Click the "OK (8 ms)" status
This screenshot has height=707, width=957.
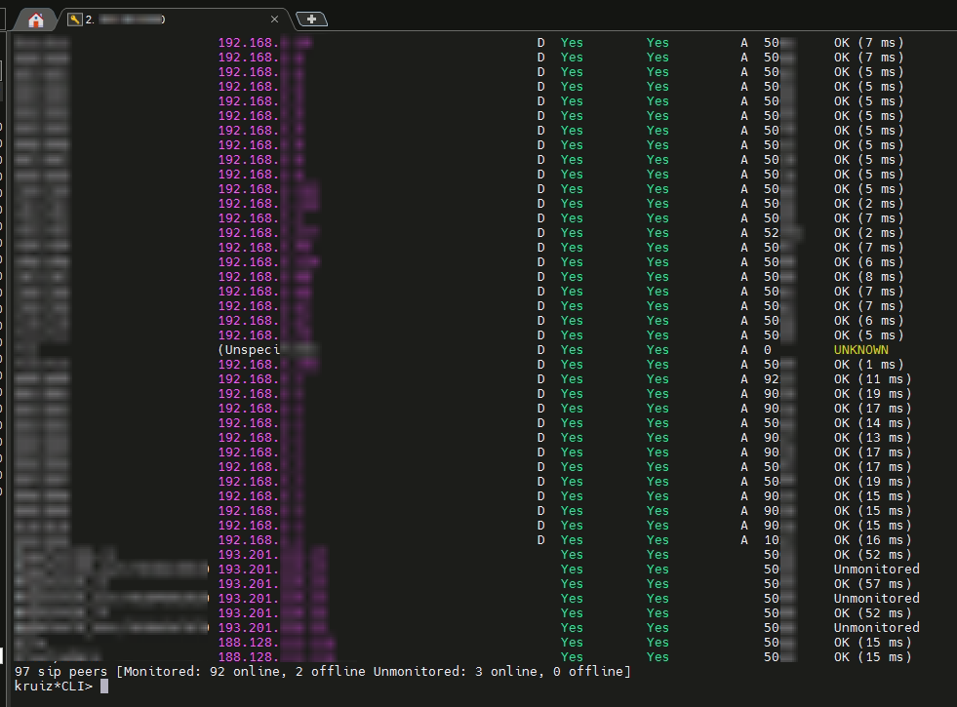point(868,277)
